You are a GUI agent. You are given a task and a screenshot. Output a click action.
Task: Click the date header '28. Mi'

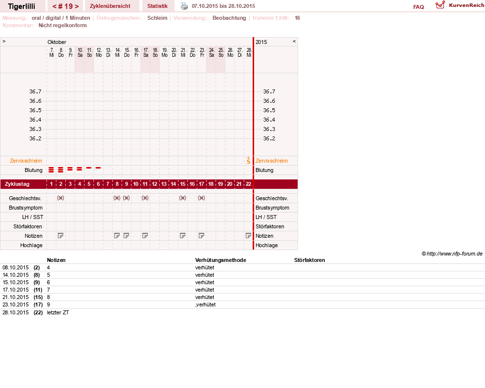249,52
